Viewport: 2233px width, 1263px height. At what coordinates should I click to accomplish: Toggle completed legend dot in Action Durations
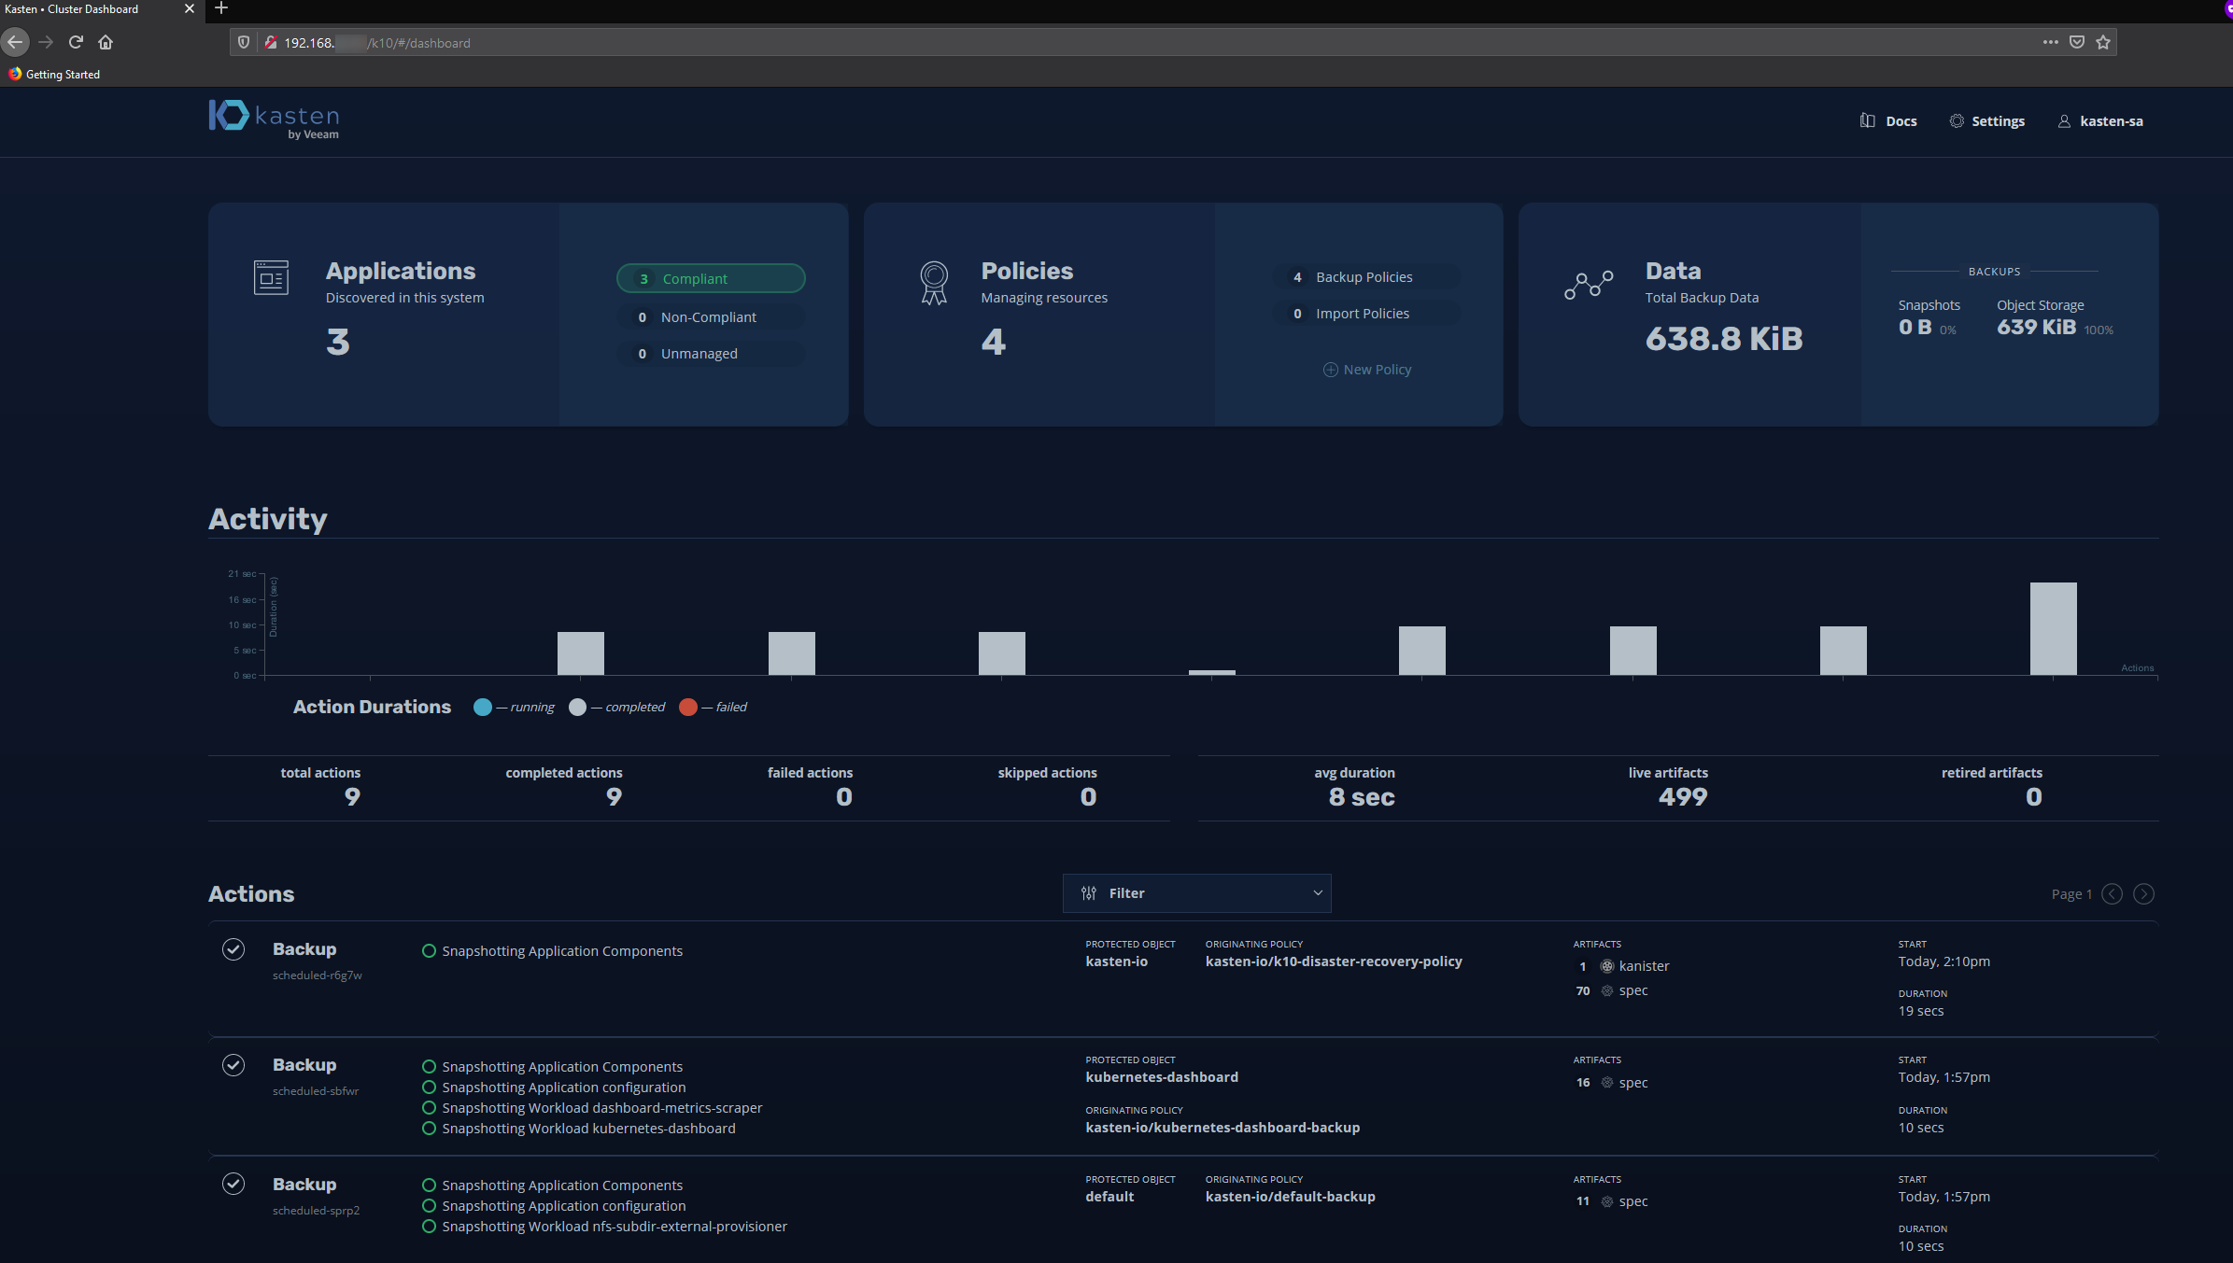tap(578, 707)
